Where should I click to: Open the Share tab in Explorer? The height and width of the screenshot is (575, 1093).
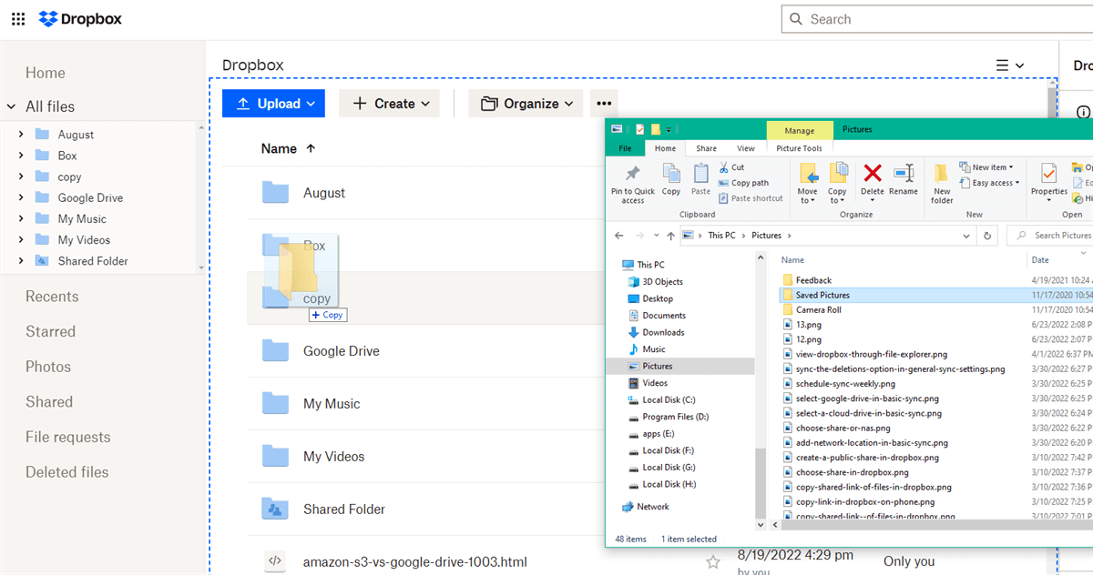click(x=706, y=148)
